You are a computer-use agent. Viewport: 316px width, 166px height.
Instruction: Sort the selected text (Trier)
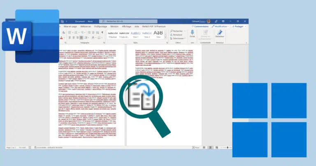point(98,33)
